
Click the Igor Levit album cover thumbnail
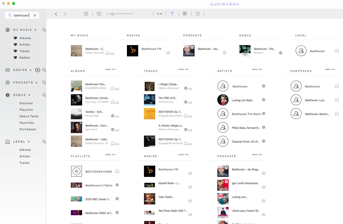tap(76, 127)
